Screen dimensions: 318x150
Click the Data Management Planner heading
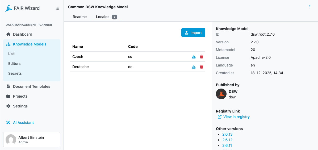[x=29, y=25]
